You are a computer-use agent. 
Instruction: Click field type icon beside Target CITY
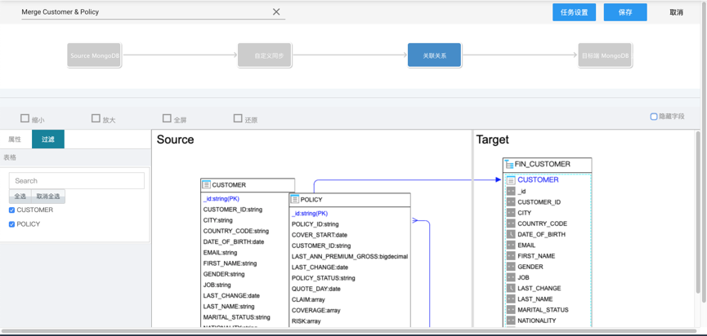(511, 213)
